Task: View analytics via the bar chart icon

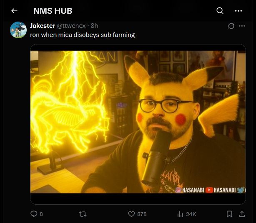Action: [180, 214]
